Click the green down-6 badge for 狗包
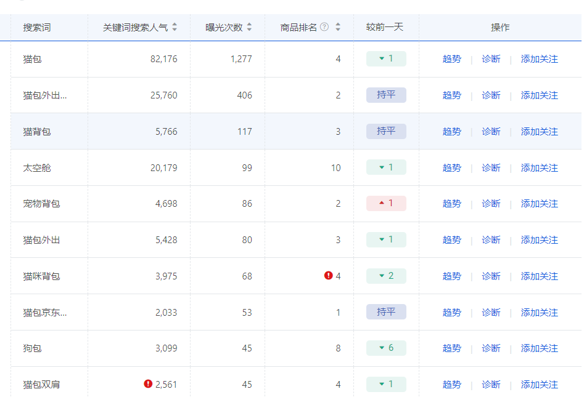584x397 pixels. coord(386,348)
